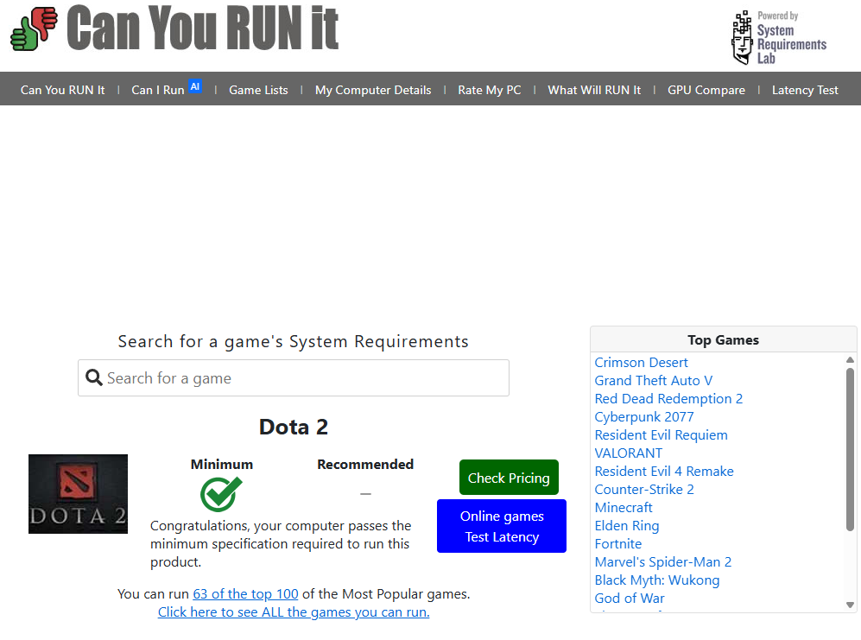Click the AI badge beside Can I Run

coord(195,86)
